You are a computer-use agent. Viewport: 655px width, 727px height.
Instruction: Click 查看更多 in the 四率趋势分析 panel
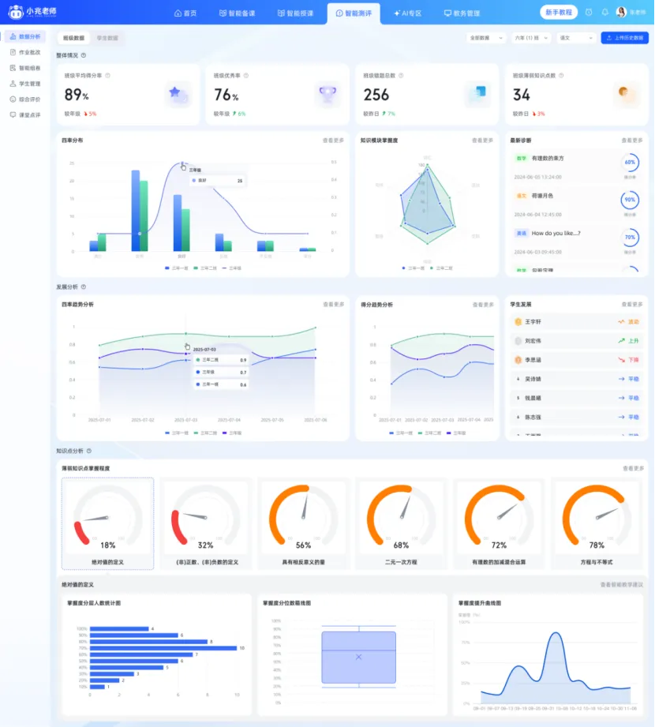(334, 305)
